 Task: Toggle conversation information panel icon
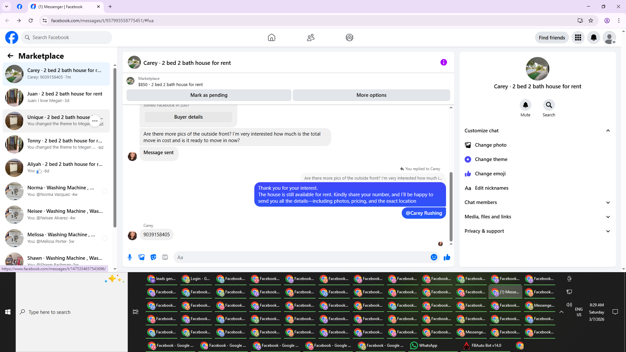click(444, 62)
